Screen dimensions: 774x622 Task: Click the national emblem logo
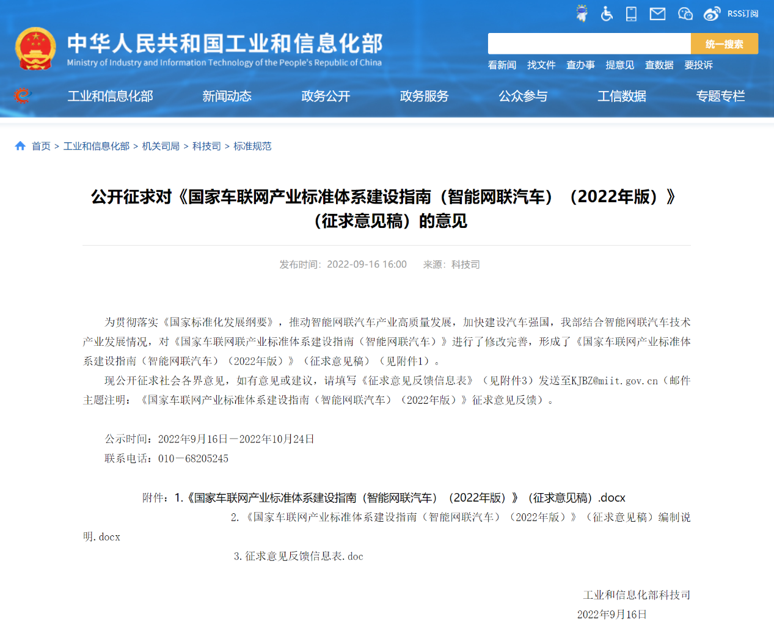tap(35, 48)
